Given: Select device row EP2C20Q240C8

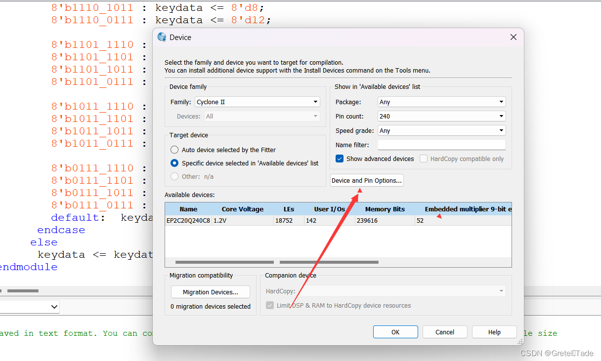Looking at the screenshot, I should tap(338, 221).
